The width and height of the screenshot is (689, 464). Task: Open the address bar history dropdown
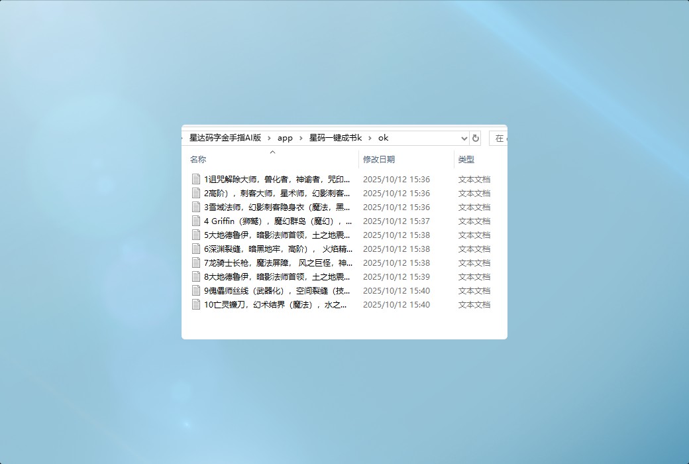point(464,139)
